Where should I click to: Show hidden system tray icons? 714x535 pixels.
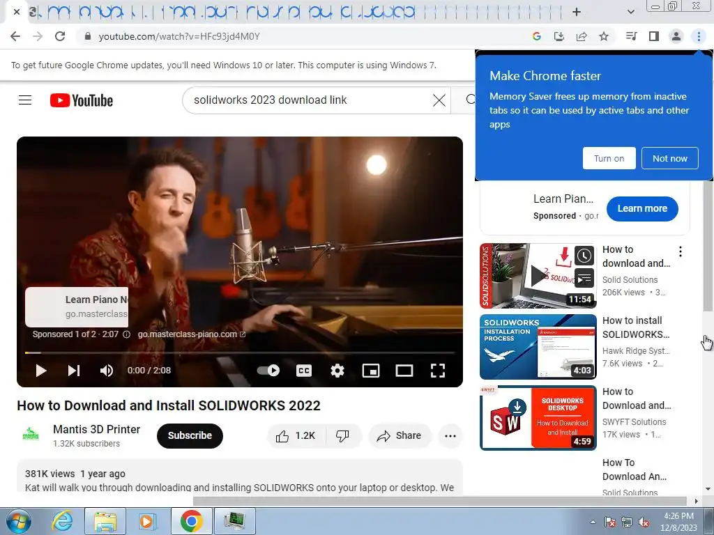(x=593, y=522)
